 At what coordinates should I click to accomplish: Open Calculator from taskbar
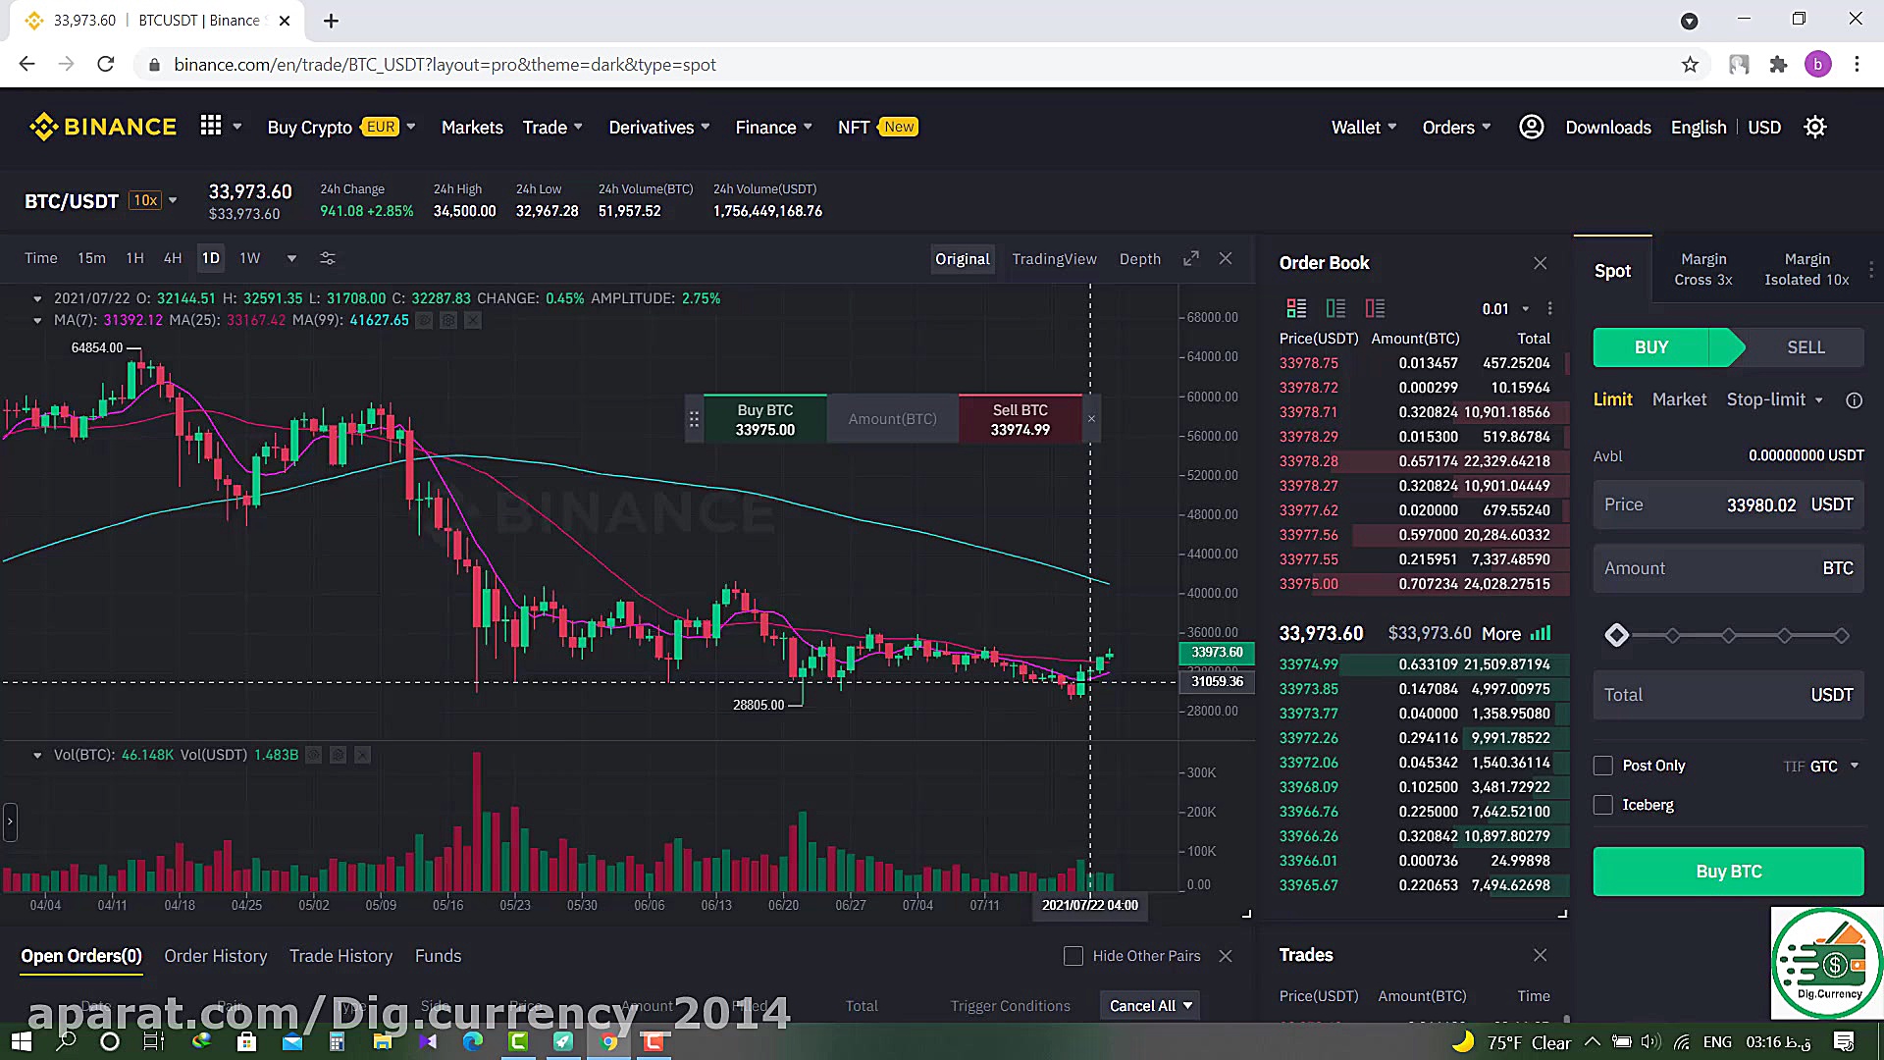pos(337,1041)
